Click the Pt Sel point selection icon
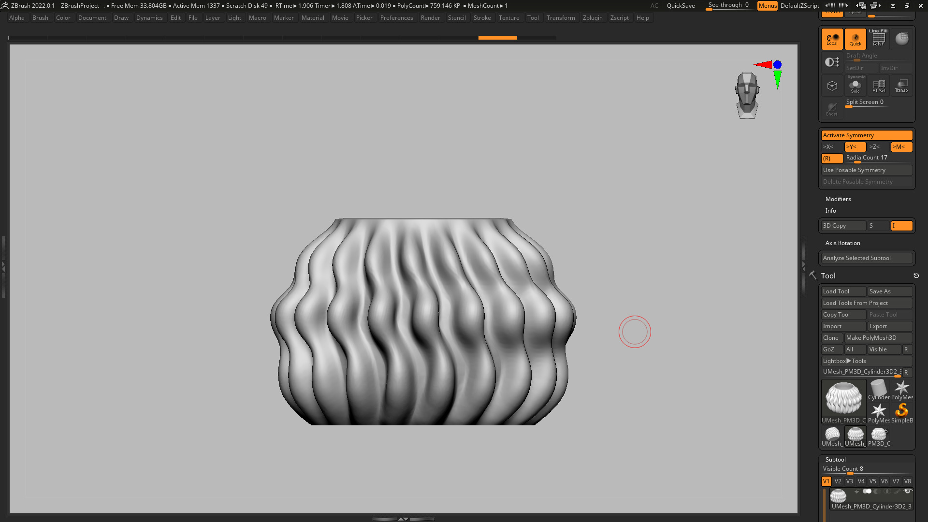928x522 pixels. tap(878, 86)
